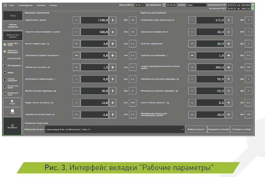Decrease Делитель напряжения with minus button
The image size is (265, 177).
[x=192, y=44]
